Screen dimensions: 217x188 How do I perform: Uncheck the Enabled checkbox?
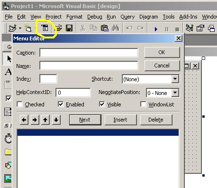click(x=61, y=104)
